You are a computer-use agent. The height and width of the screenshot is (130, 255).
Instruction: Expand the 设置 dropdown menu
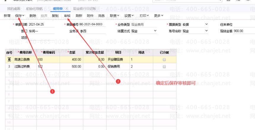[x=129, y=16]
